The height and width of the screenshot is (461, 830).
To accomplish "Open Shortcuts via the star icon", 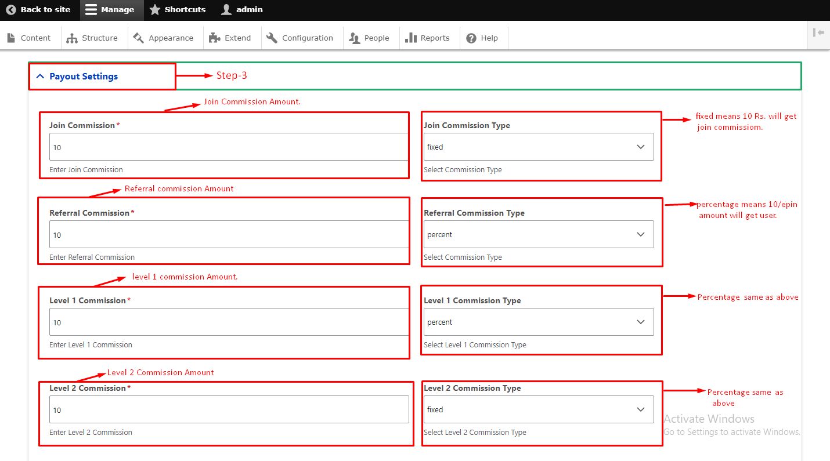I will pyautogui.click(x=155, y=10).
